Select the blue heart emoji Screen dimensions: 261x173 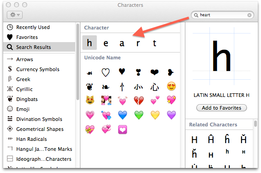[x=123, y=115]
